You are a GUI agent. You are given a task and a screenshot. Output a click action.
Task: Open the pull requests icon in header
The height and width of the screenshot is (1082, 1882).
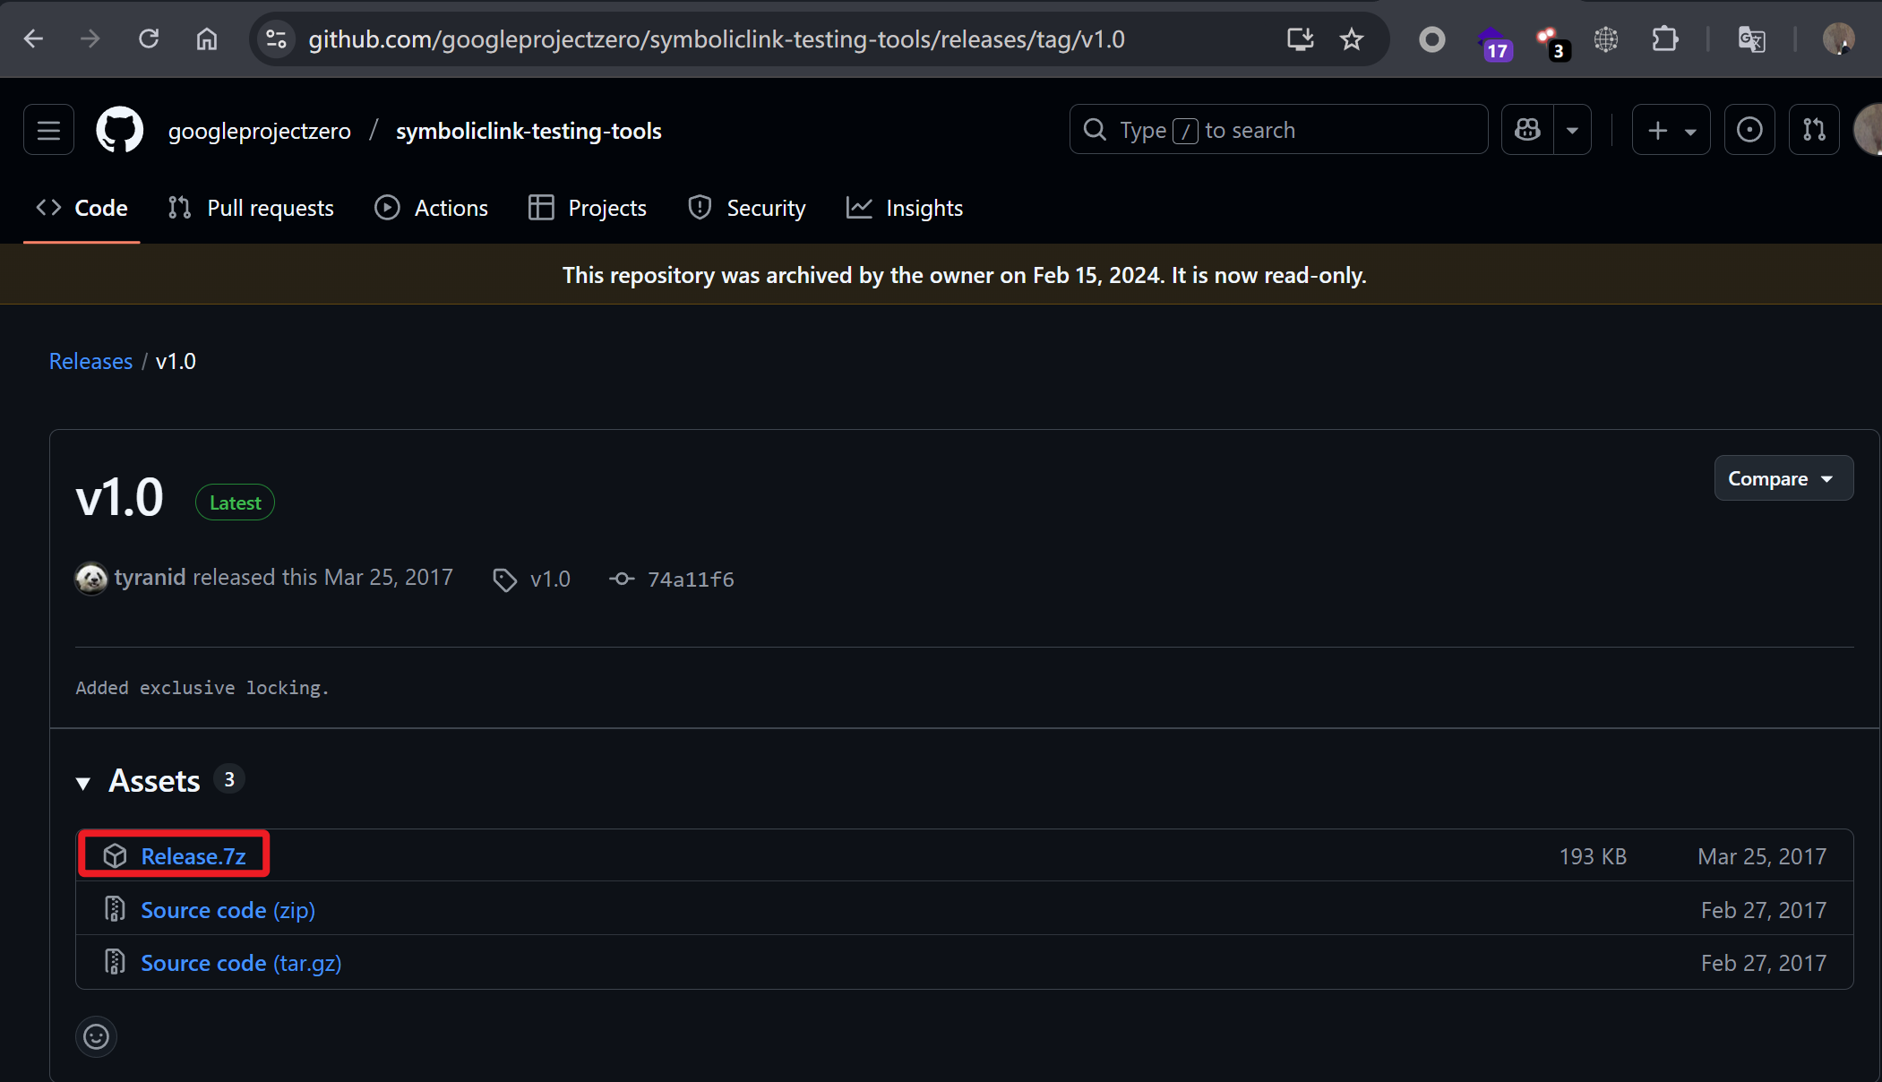(x=1814, y=131)
